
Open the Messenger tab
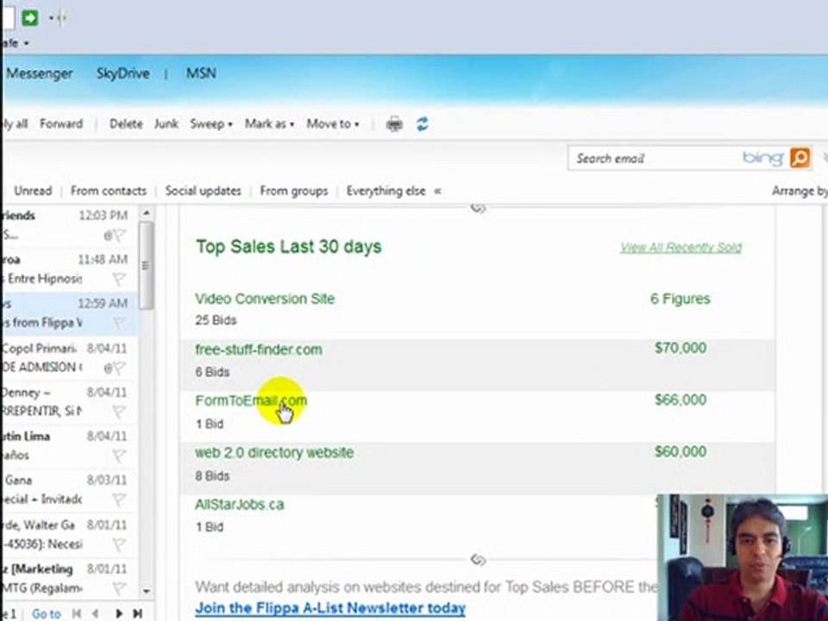click(x=39, y=73)
